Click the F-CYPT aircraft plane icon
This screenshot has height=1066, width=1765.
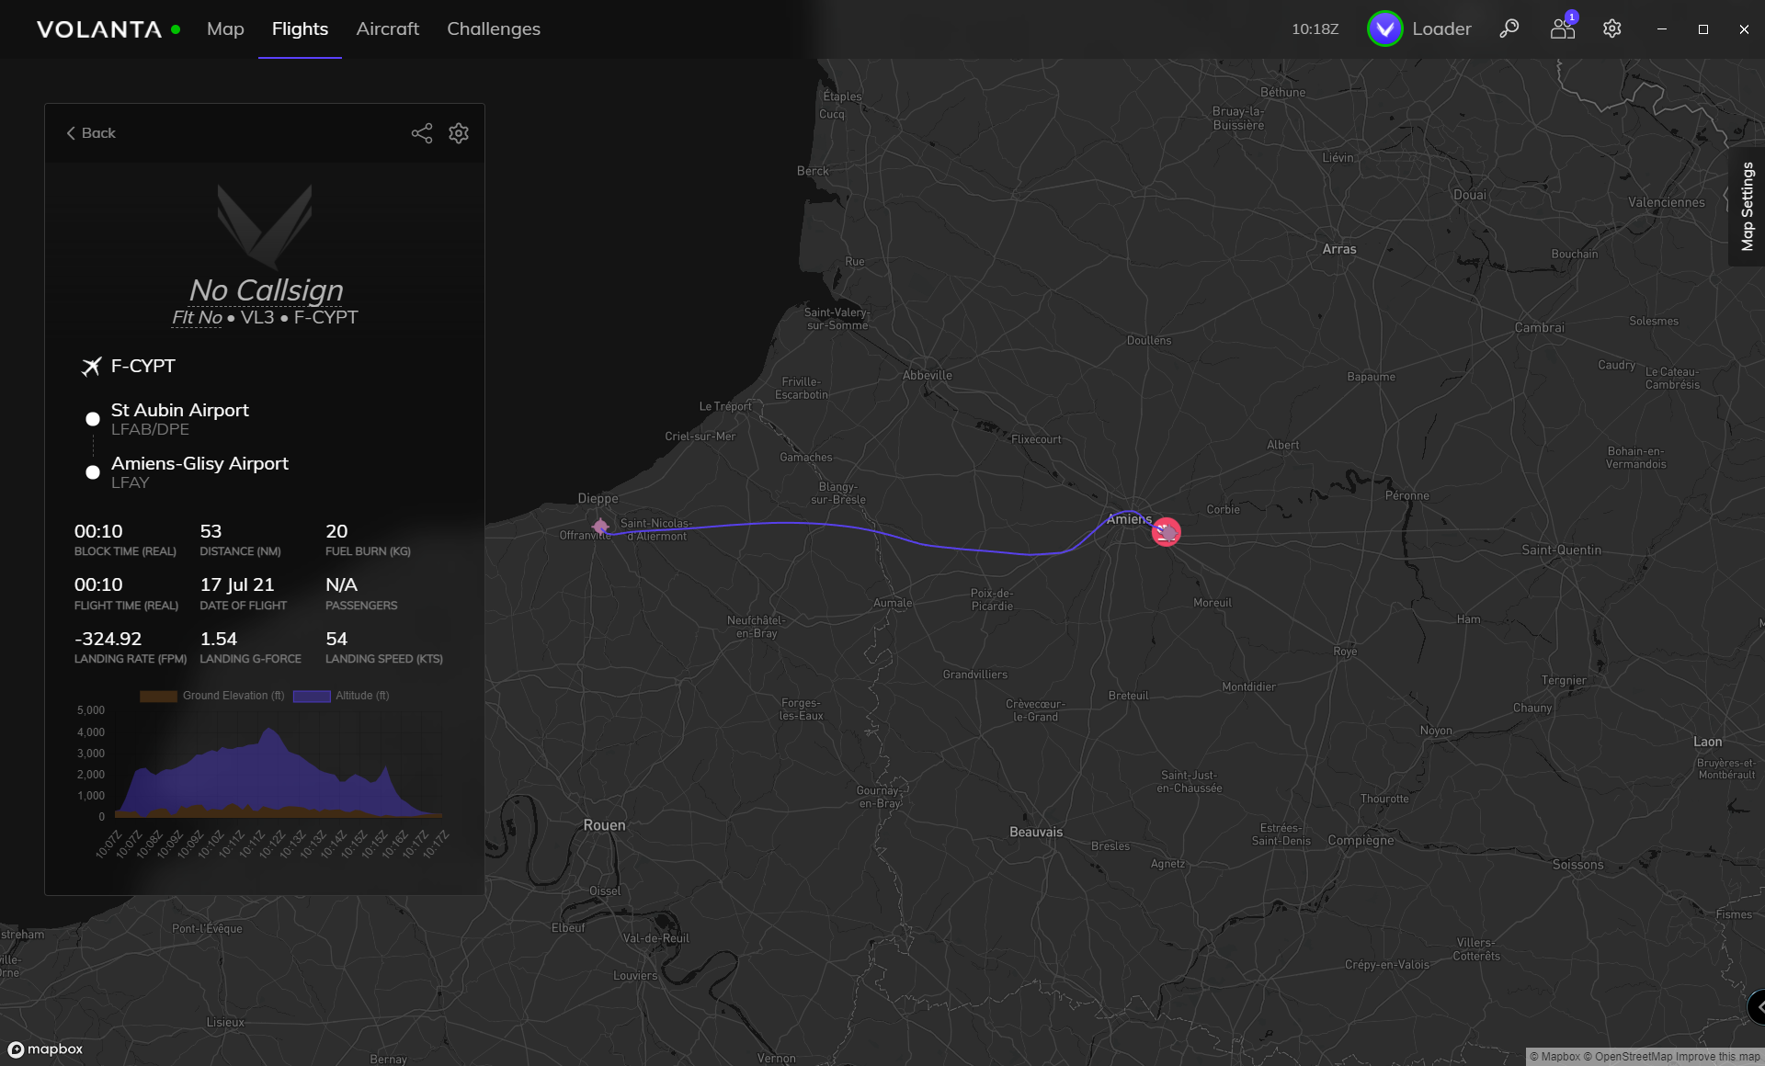pyautogui.click(x=91, y=367)
